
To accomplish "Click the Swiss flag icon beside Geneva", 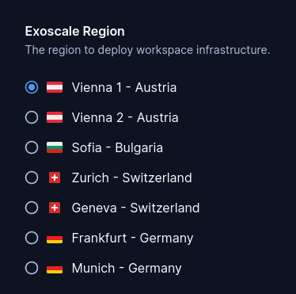I will pyautogui.click(x=55, y=208).
